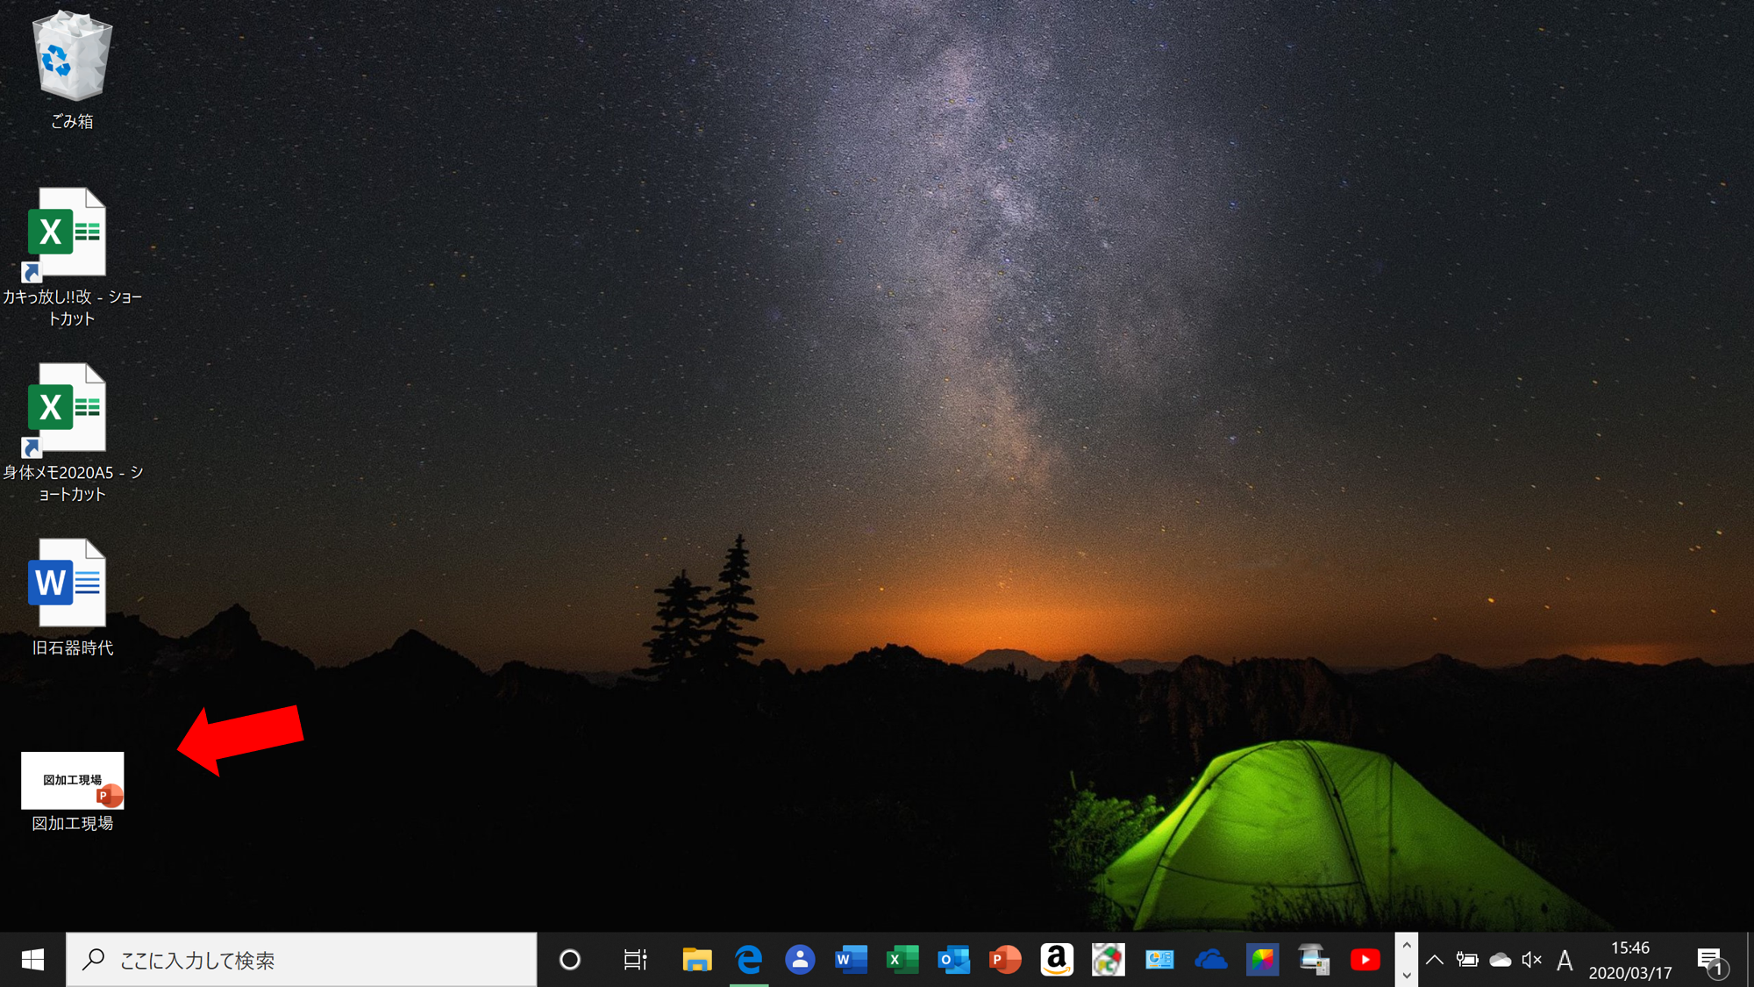Open Task View on the taskbar

(x=635, y=960)
